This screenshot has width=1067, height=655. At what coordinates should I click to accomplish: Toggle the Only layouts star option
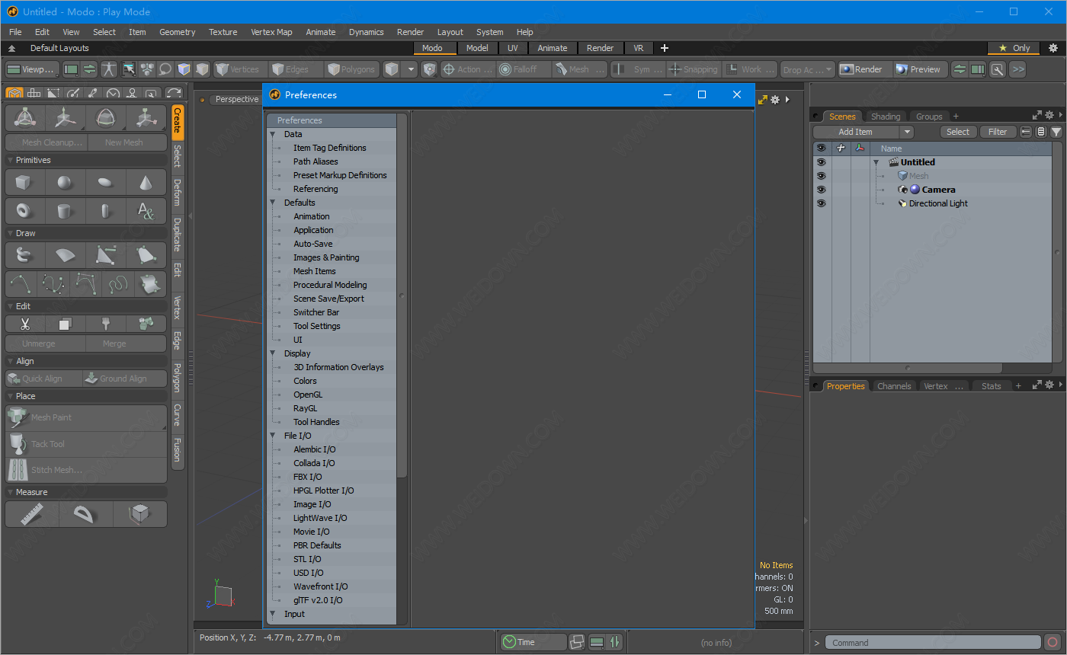[x=1014, y=48]
